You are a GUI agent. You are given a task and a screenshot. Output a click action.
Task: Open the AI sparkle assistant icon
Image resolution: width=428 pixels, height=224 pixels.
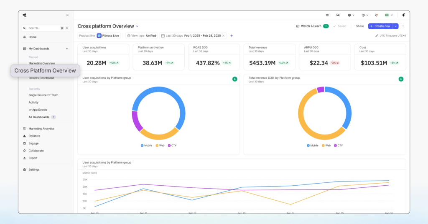tap(403, 15)
